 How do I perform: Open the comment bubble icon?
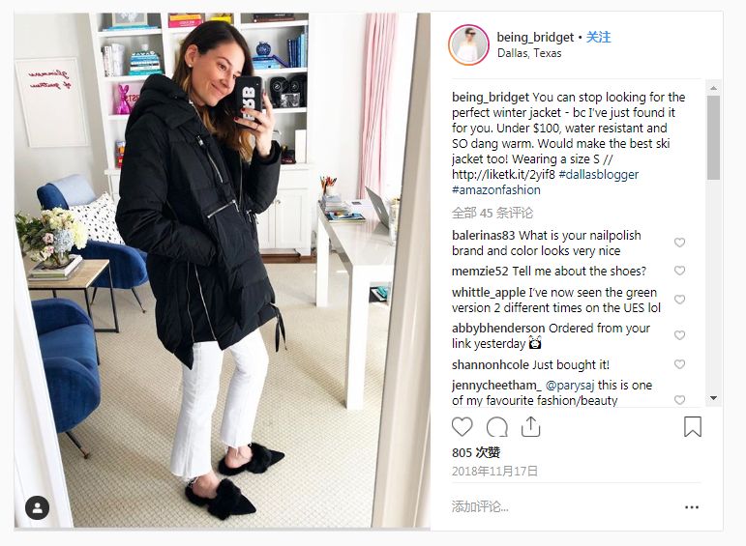point(496,427)
